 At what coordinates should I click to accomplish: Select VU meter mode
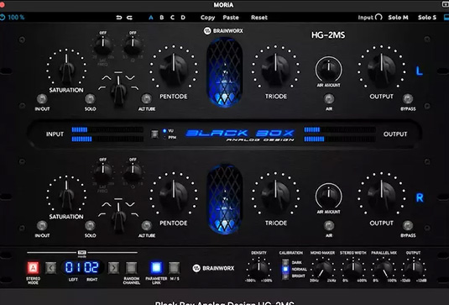click(168, 131)
